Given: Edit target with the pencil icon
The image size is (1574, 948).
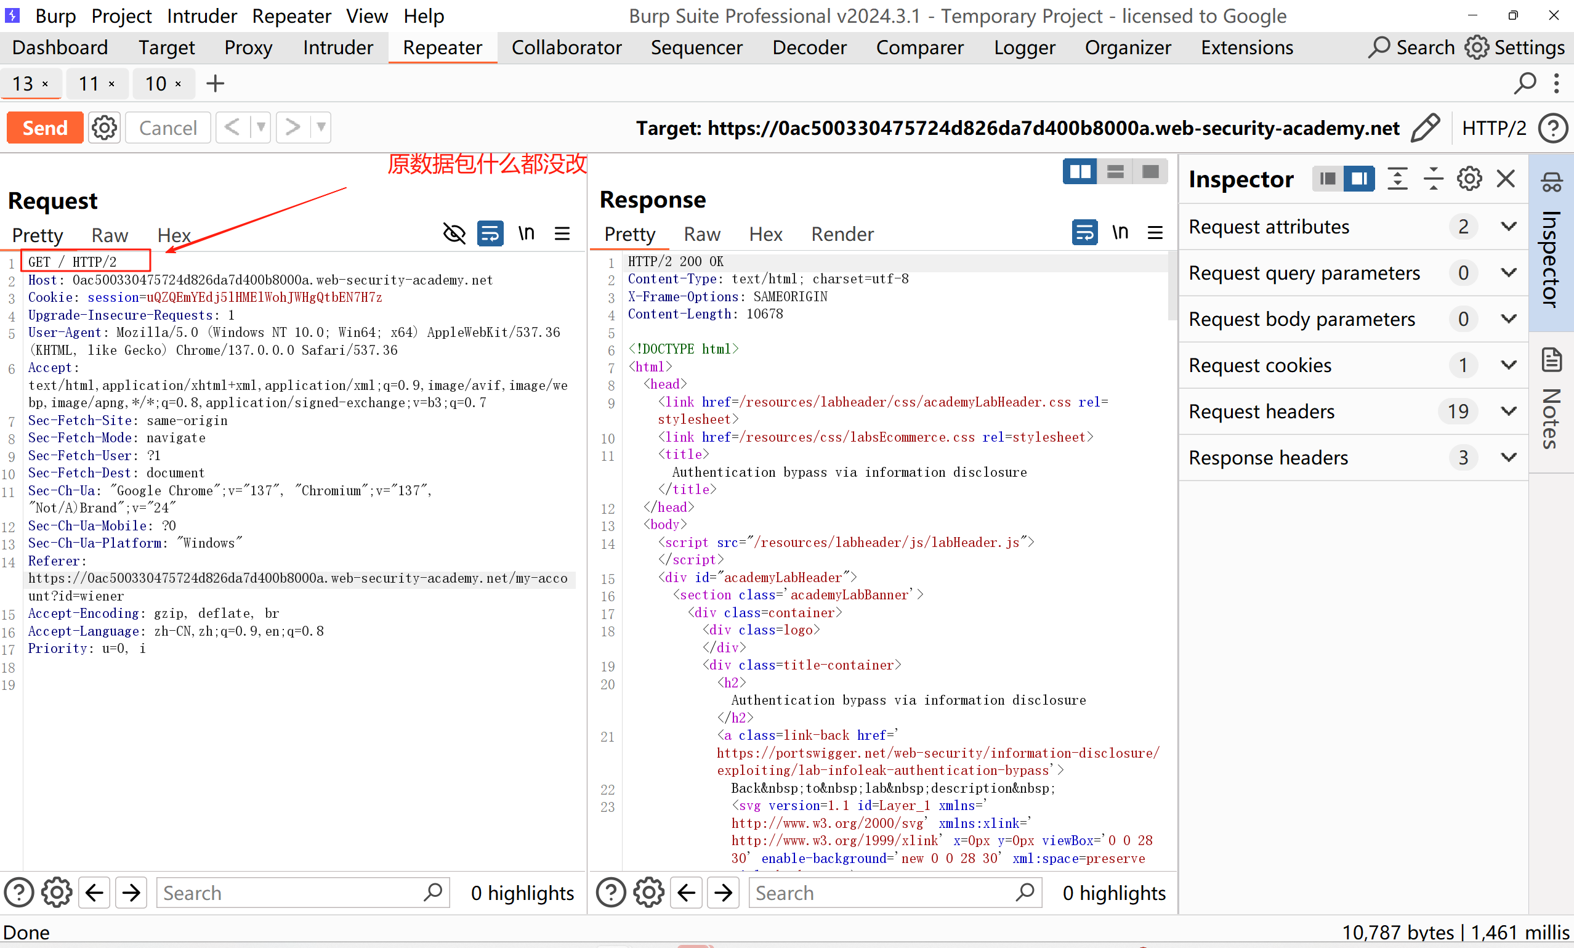Looking at the screenshot, I should click(x=1425, y=128).
